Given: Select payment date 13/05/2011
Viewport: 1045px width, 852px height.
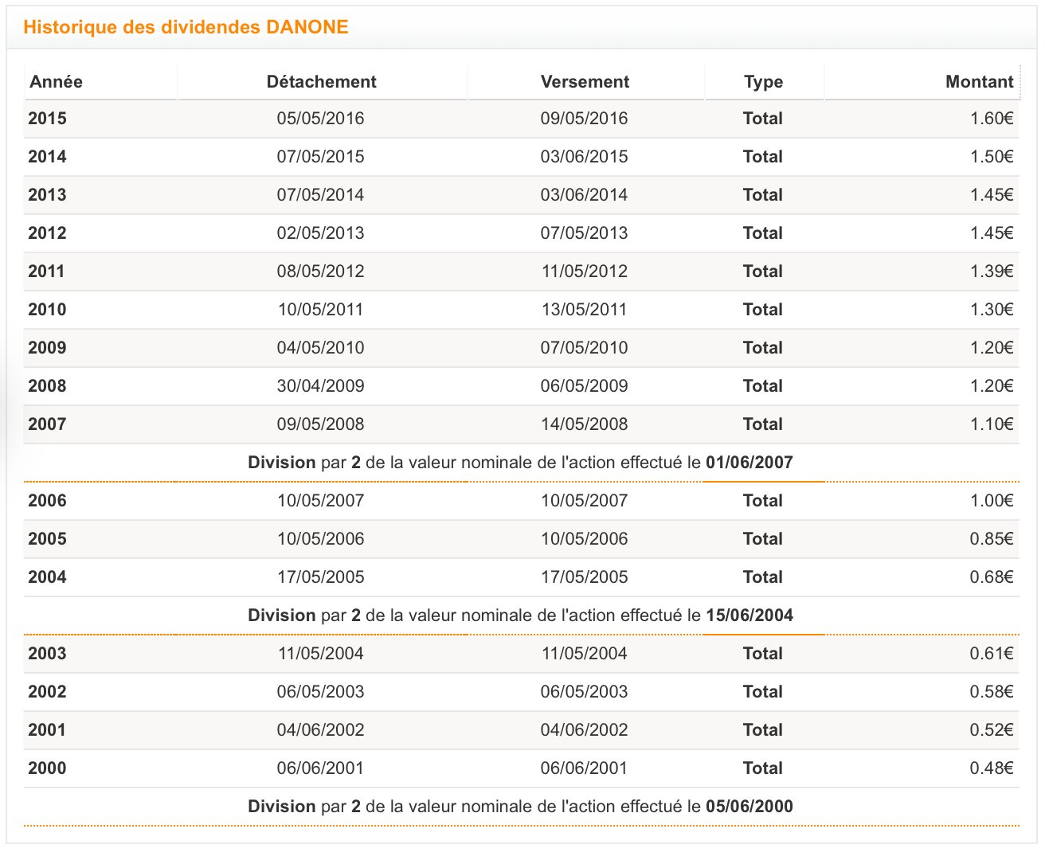Looking at the screenshot, I should coord(584,310).
